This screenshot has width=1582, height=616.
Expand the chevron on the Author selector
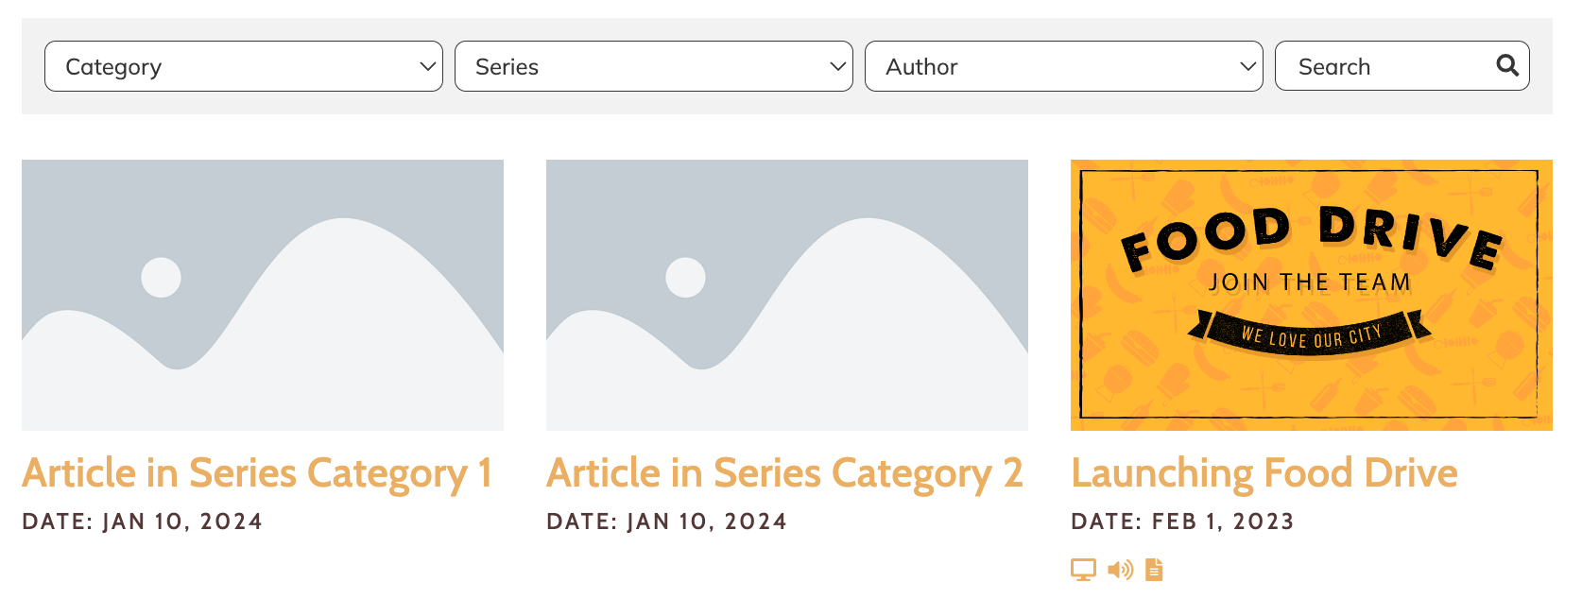[x=1247, y=66]
